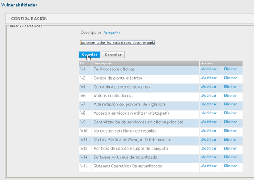Modify V8 Acceso a servidor sin criptografía
The width and height of the screenshot is (254, 180).
pos(209,113)
